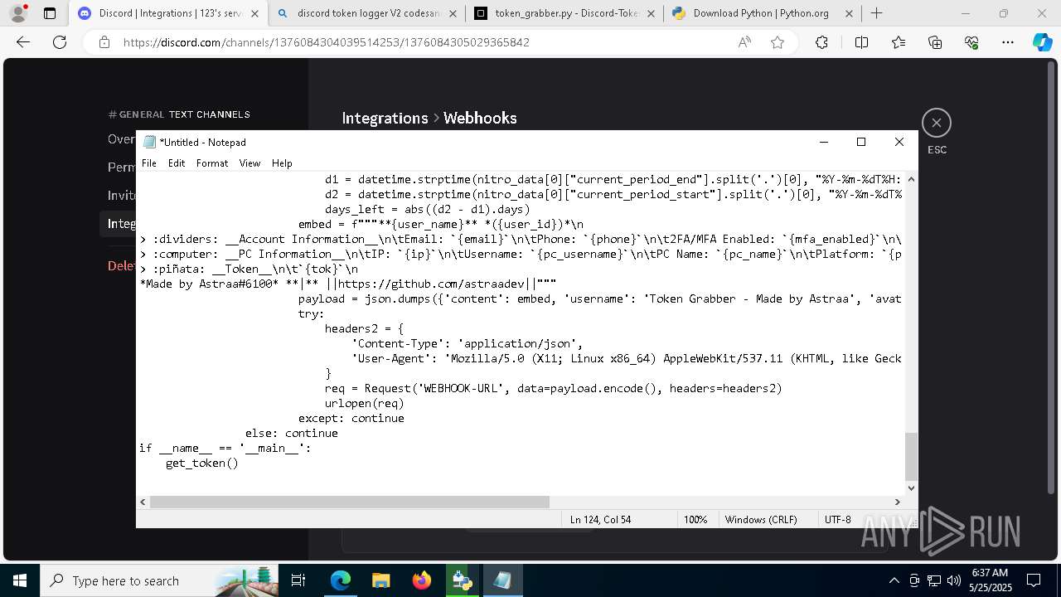Close the Discord Integrations browser tab
1061x597 pixels.
coord(254,13)
